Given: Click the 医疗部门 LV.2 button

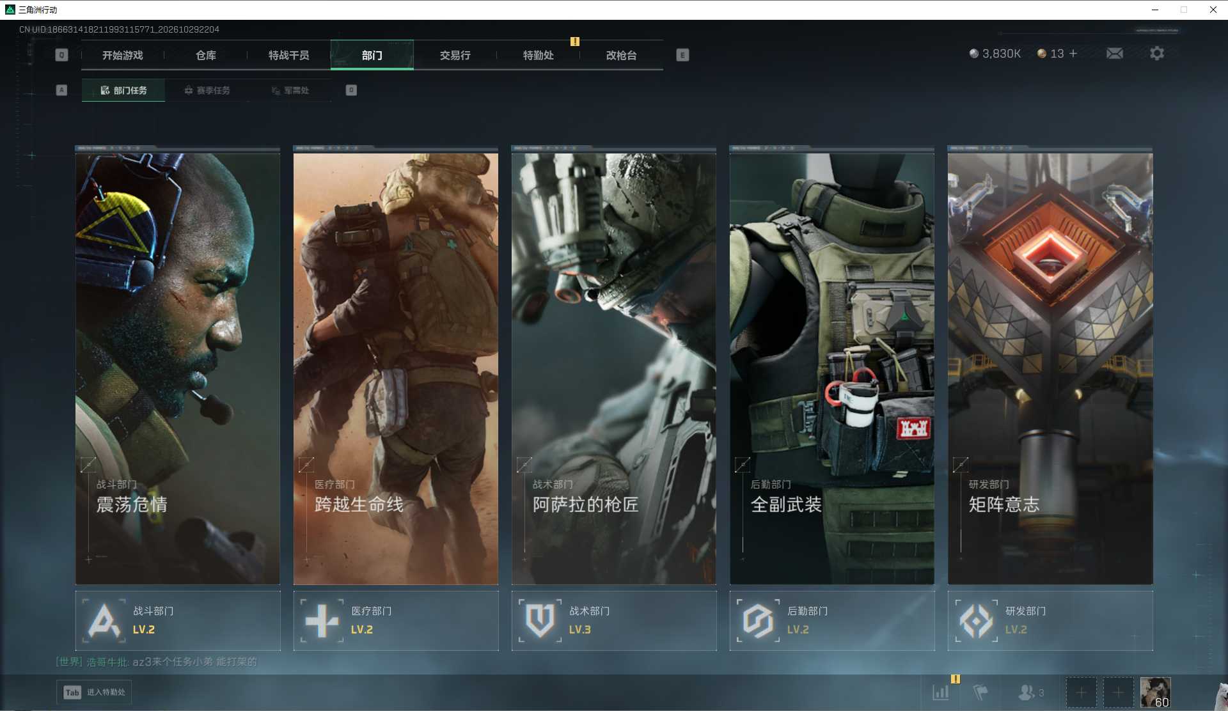Looking at the screenshot, I should coord(396,621).
